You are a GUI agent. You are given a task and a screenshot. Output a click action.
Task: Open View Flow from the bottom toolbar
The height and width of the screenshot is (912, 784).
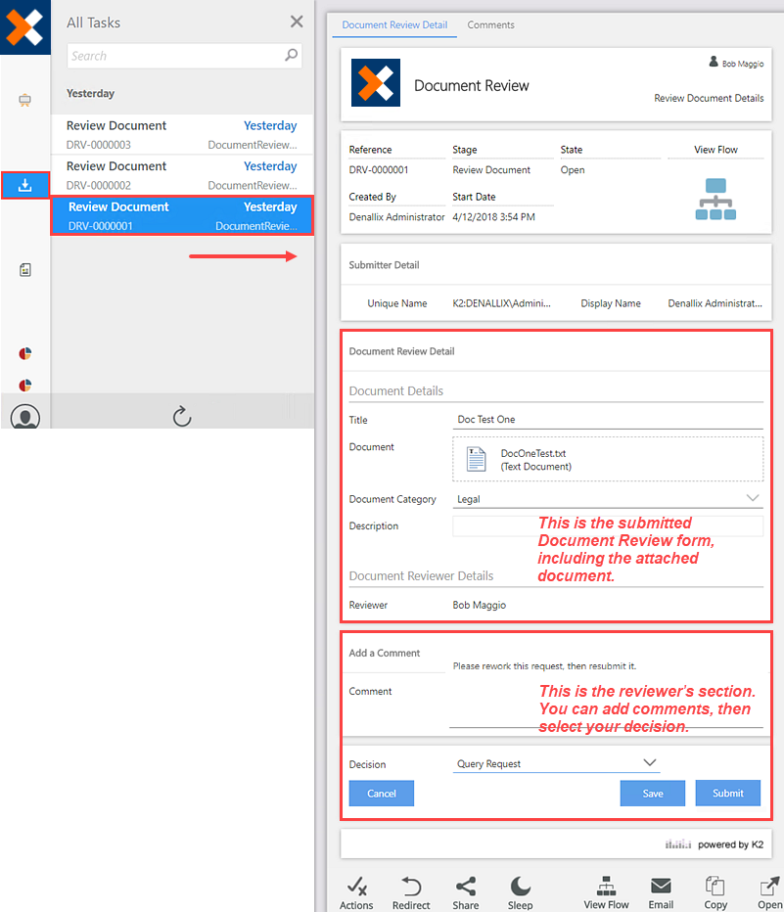pos(606,884)
